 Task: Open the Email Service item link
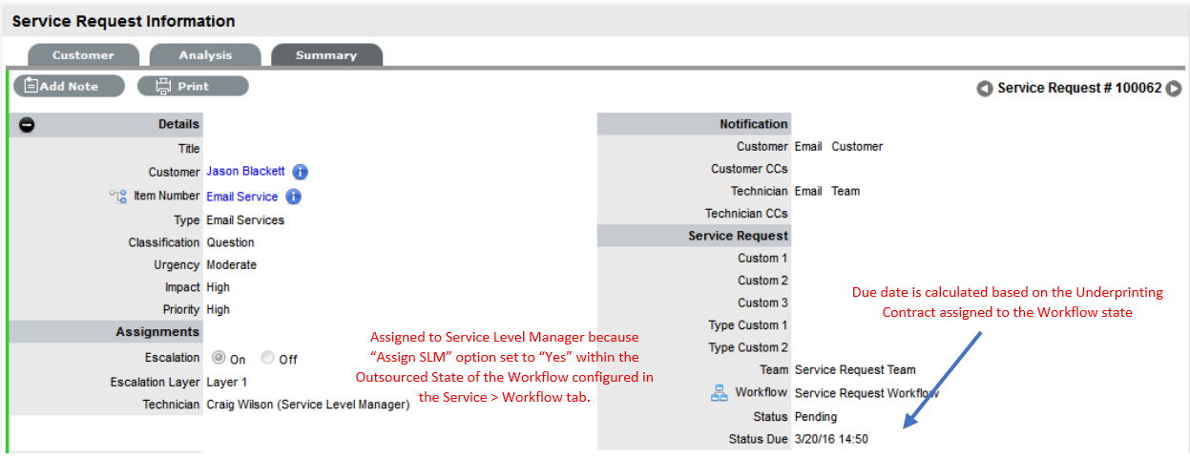point(242,197)
